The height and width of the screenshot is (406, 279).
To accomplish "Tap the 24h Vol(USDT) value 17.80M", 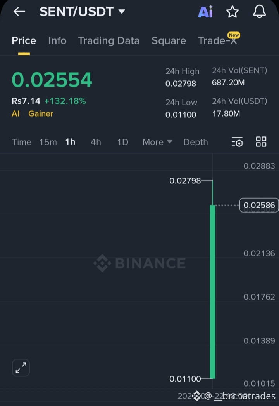I will (226, 114).
